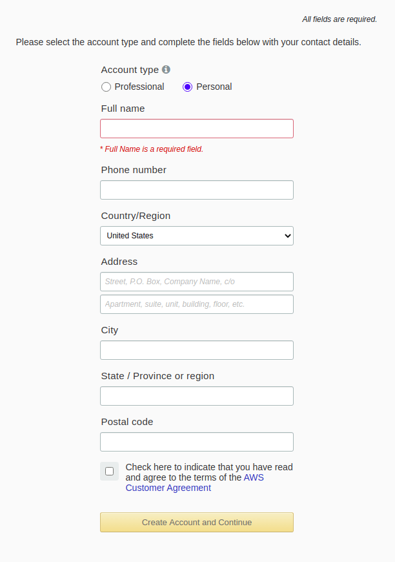Image resolution: width=395 pixels, height=562 pixels.
Task: Click the Postal code field label
Action: 127,422
